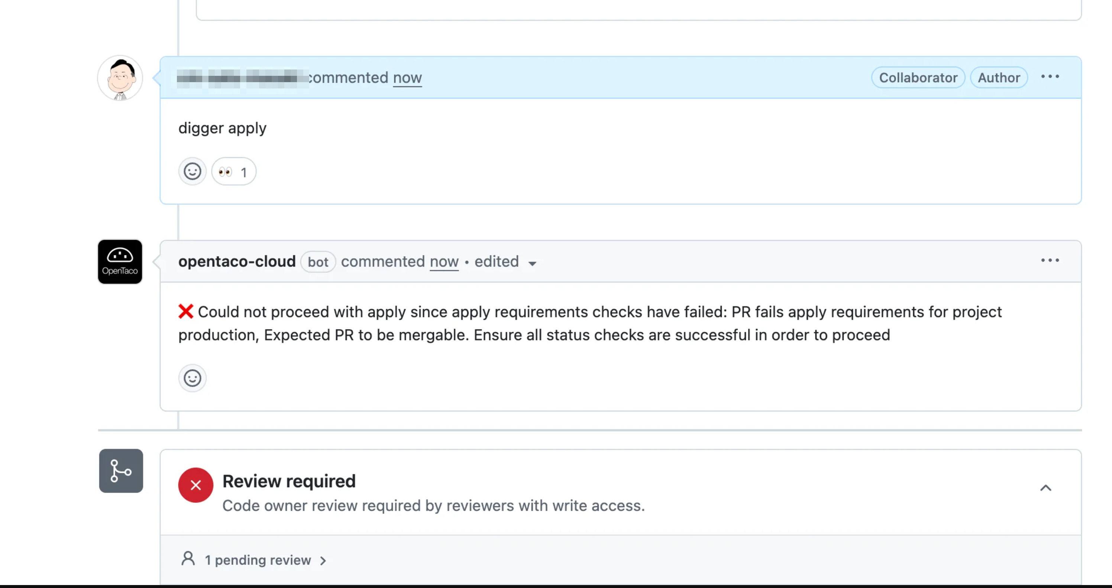Click the bot label badge
The image size is (1112, 588).
[x=318, y=262]
